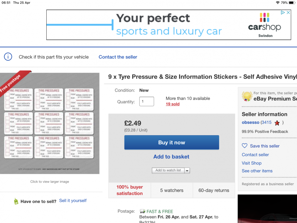Close the carshop ad with X icon
Viewport: 297px width, 223px height.
pyautogui.click(x=288, y=12)
